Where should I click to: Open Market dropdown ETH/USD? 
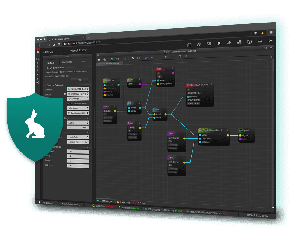pos(78,94)
